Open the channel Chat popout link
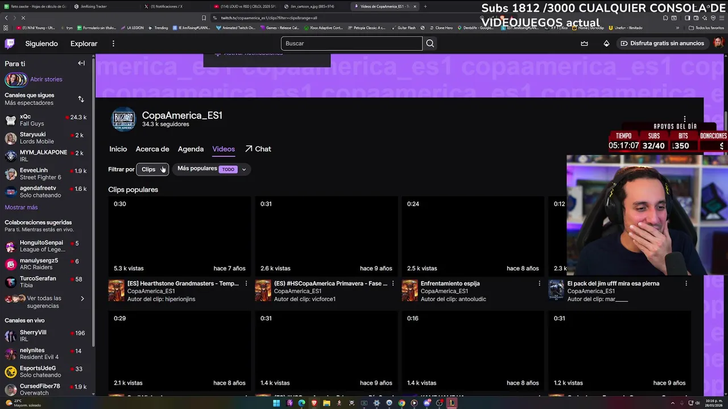The width and height of the screenshot is (728, 409). [x=258, y=149]
